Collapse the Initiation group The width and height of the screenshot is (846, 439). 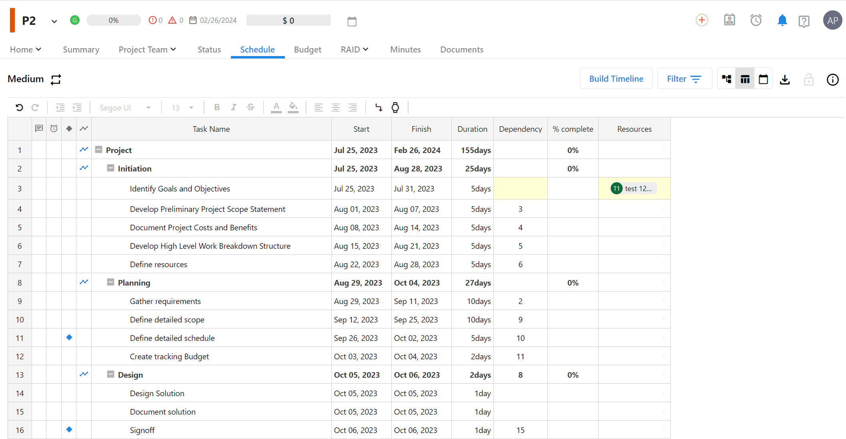click(110, 168)
